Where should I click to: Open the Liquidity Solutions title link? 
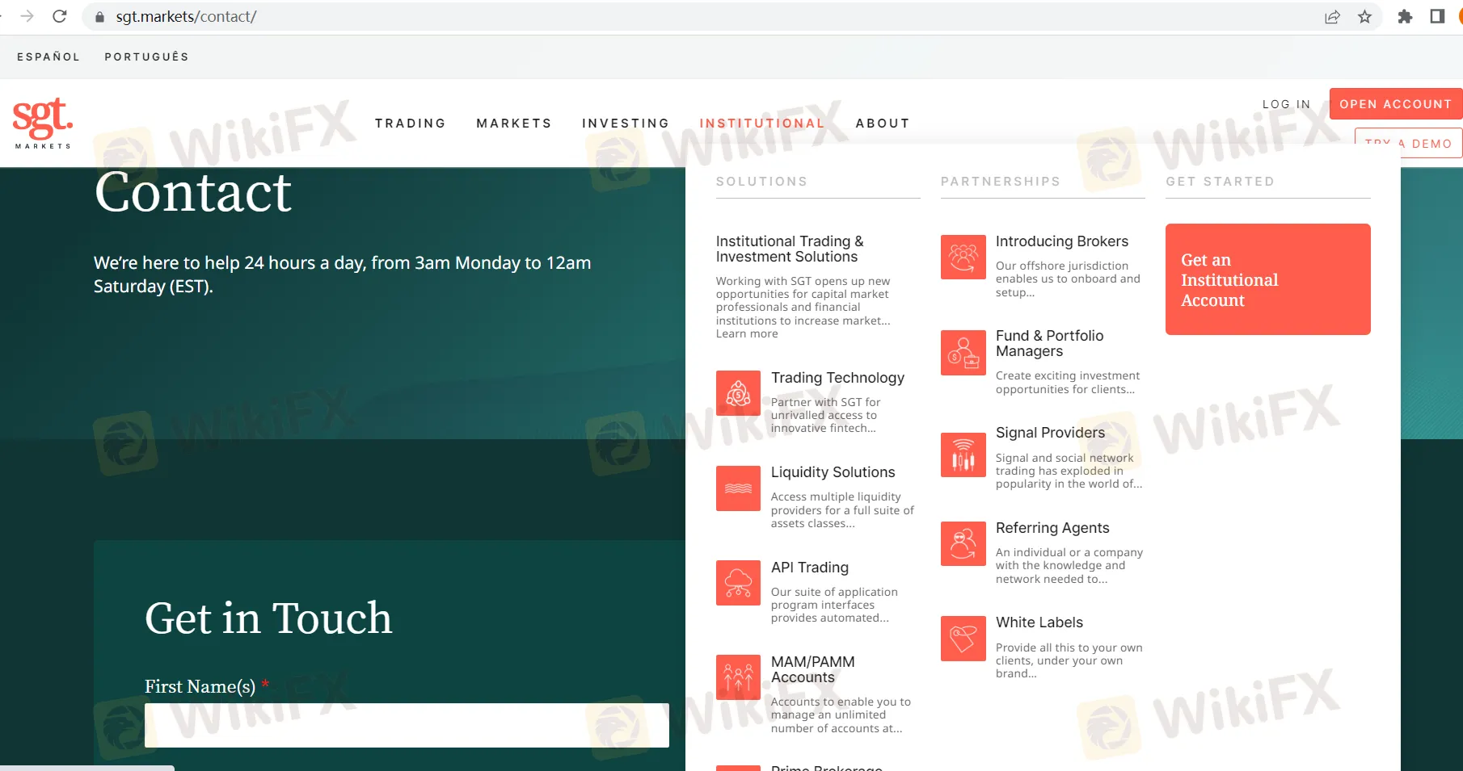pyautogui.click(x=833, y=472)
